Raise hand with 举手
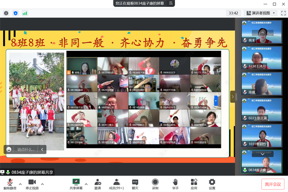 click(175, 184)
